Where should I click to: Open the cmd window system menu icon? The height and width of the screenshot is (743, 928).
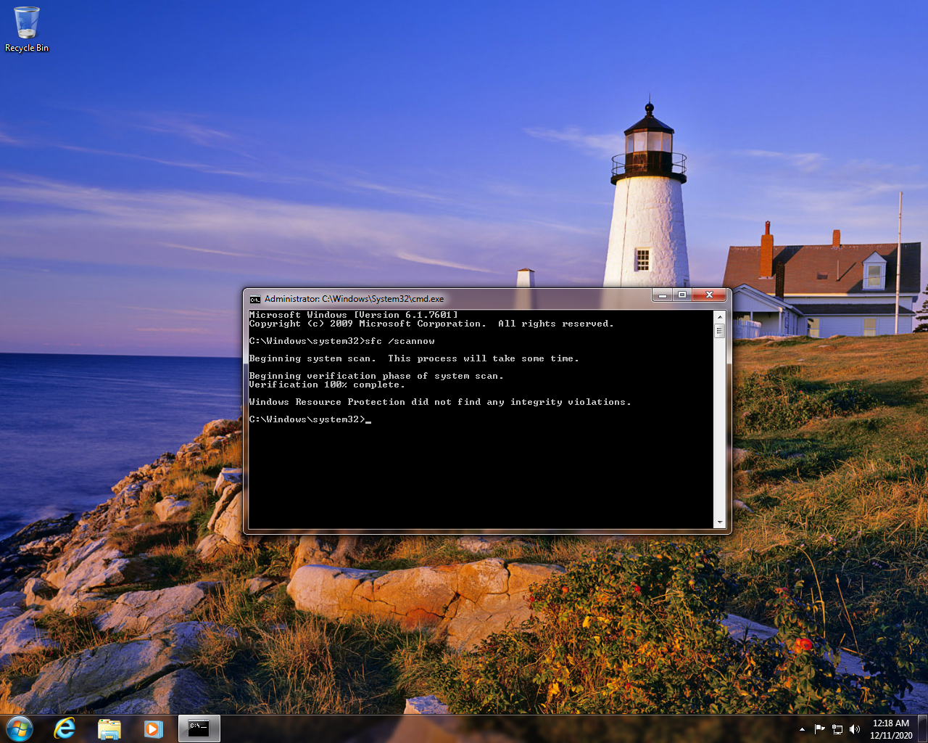click(254, 299)
